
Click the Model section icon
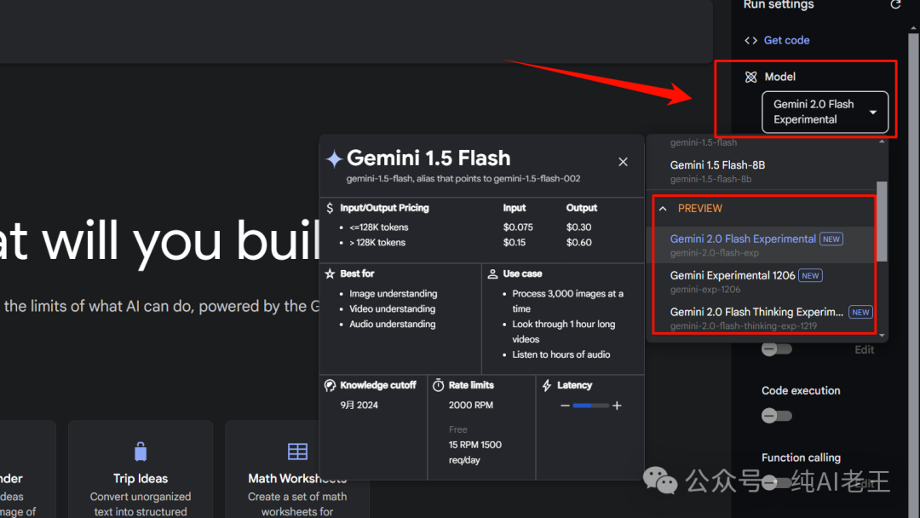[750, 77]
